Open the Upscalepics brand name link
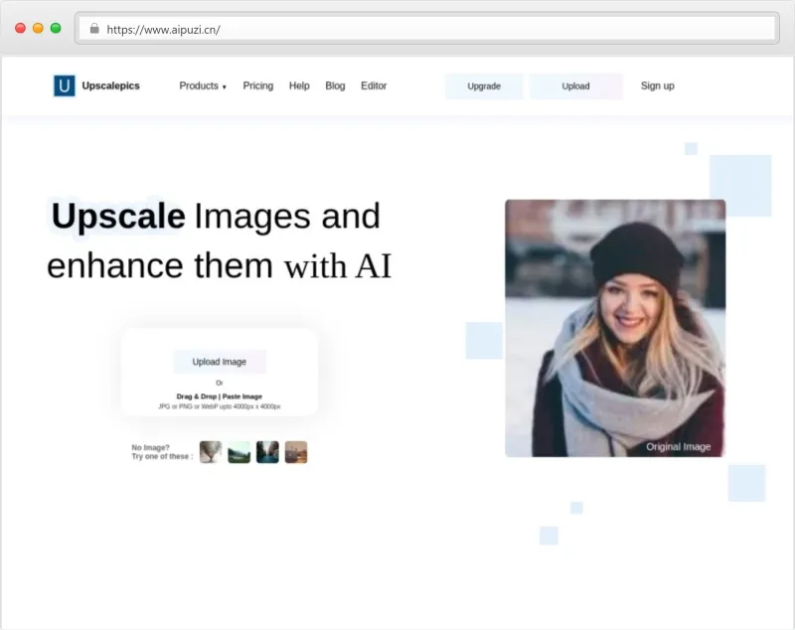 coord(110,86)
